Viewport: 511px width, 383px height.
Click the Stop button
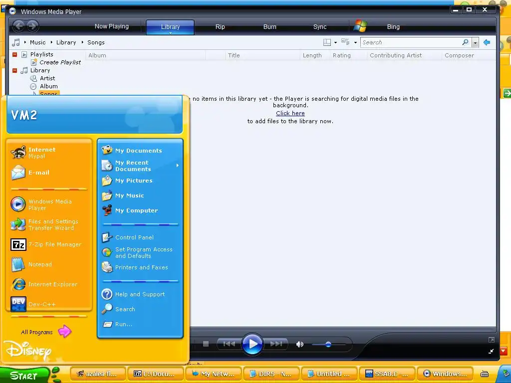click(x=206, y=344)
